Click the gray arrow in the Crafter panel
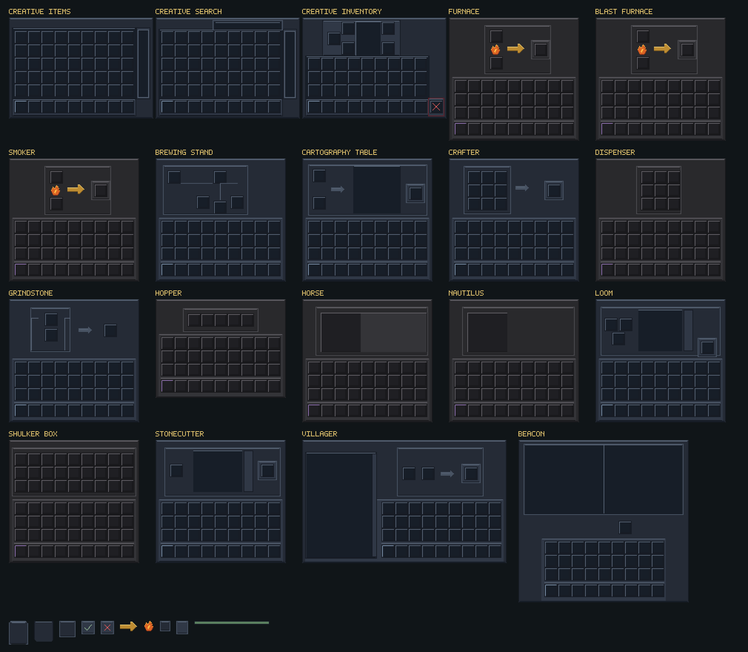Image resolution: width=748 pixels, height=652 pixels. pyautogui.click(x=522, y=188)
